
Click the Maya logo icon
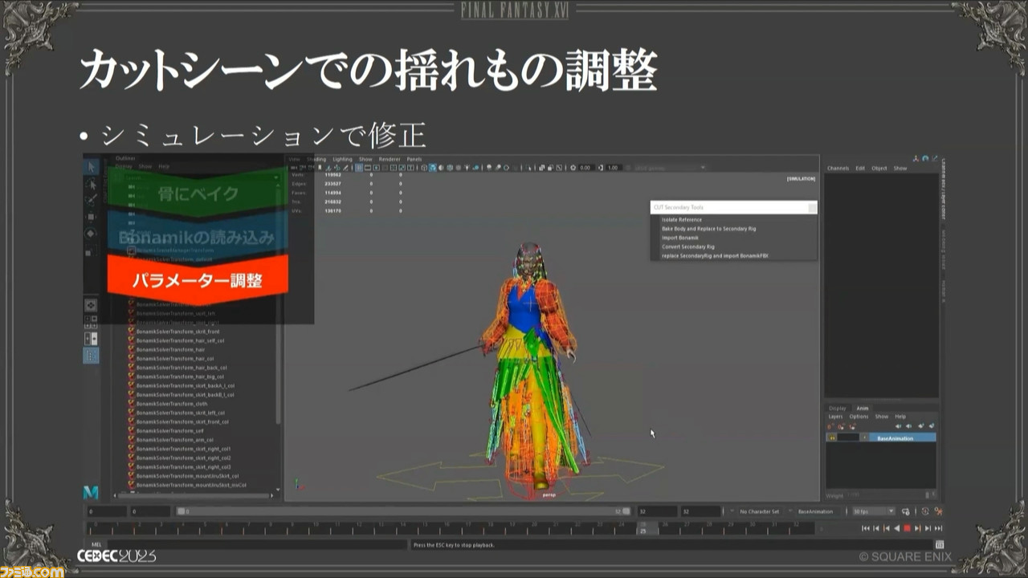(x=91, y=493)
